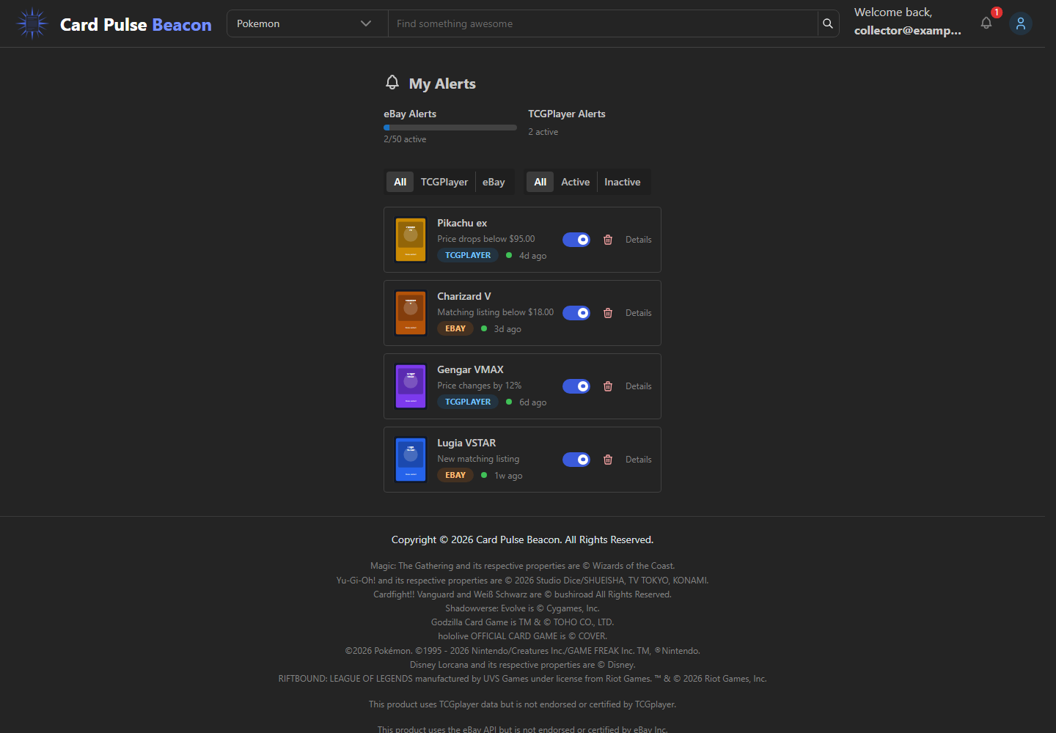The width and height of the screenshot is (1056, 733).
Task: View Details of Lugia VSTAR alert
Action: [x=639, y=460]
